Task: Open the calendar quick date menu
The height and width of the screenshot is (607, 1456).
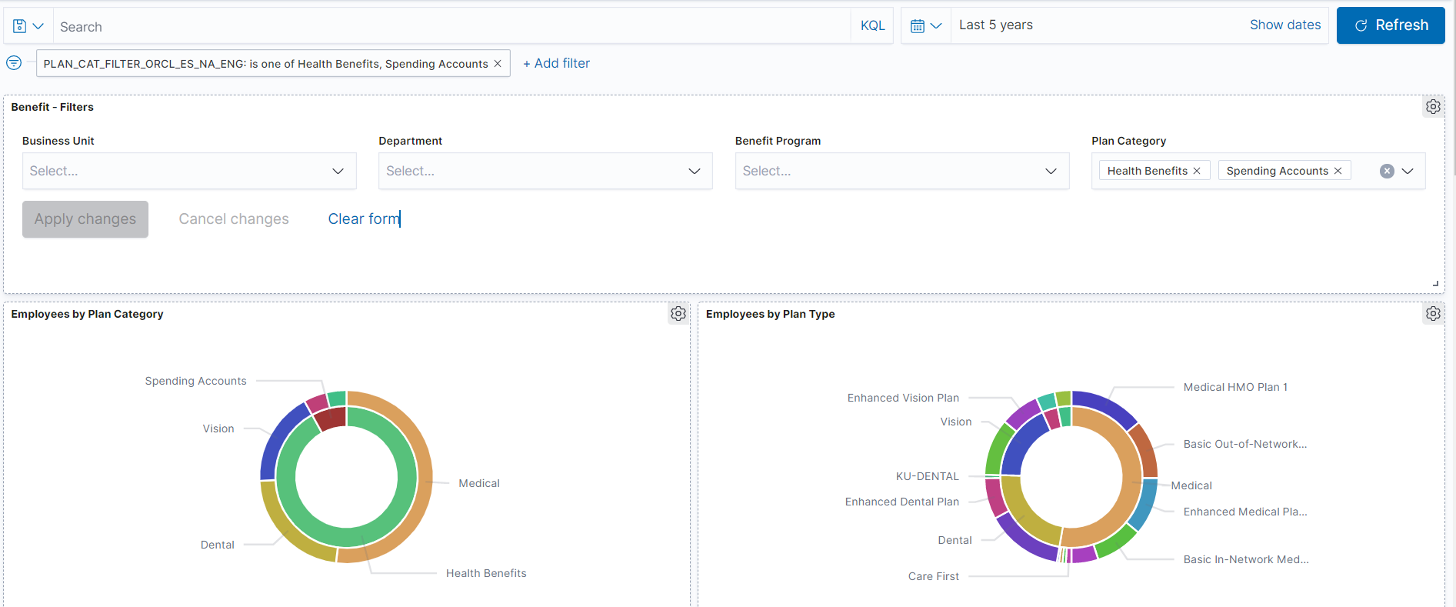Action: pos(926,26)
